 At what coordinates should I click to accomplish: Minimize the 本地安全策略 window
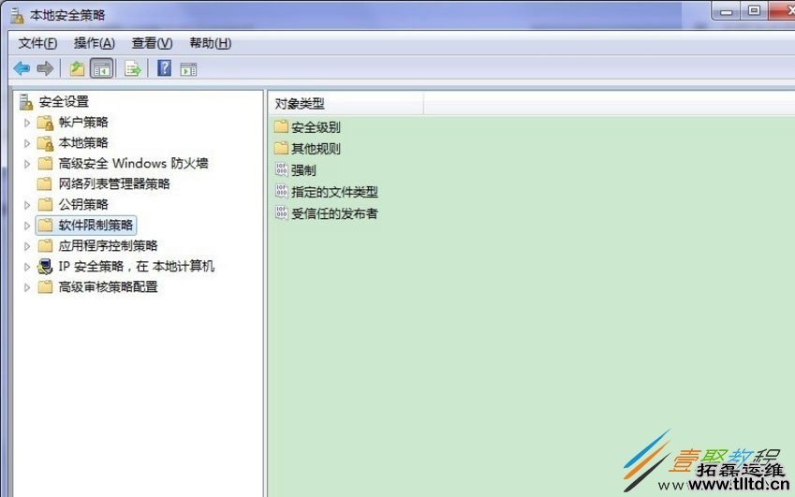point(727,11)
